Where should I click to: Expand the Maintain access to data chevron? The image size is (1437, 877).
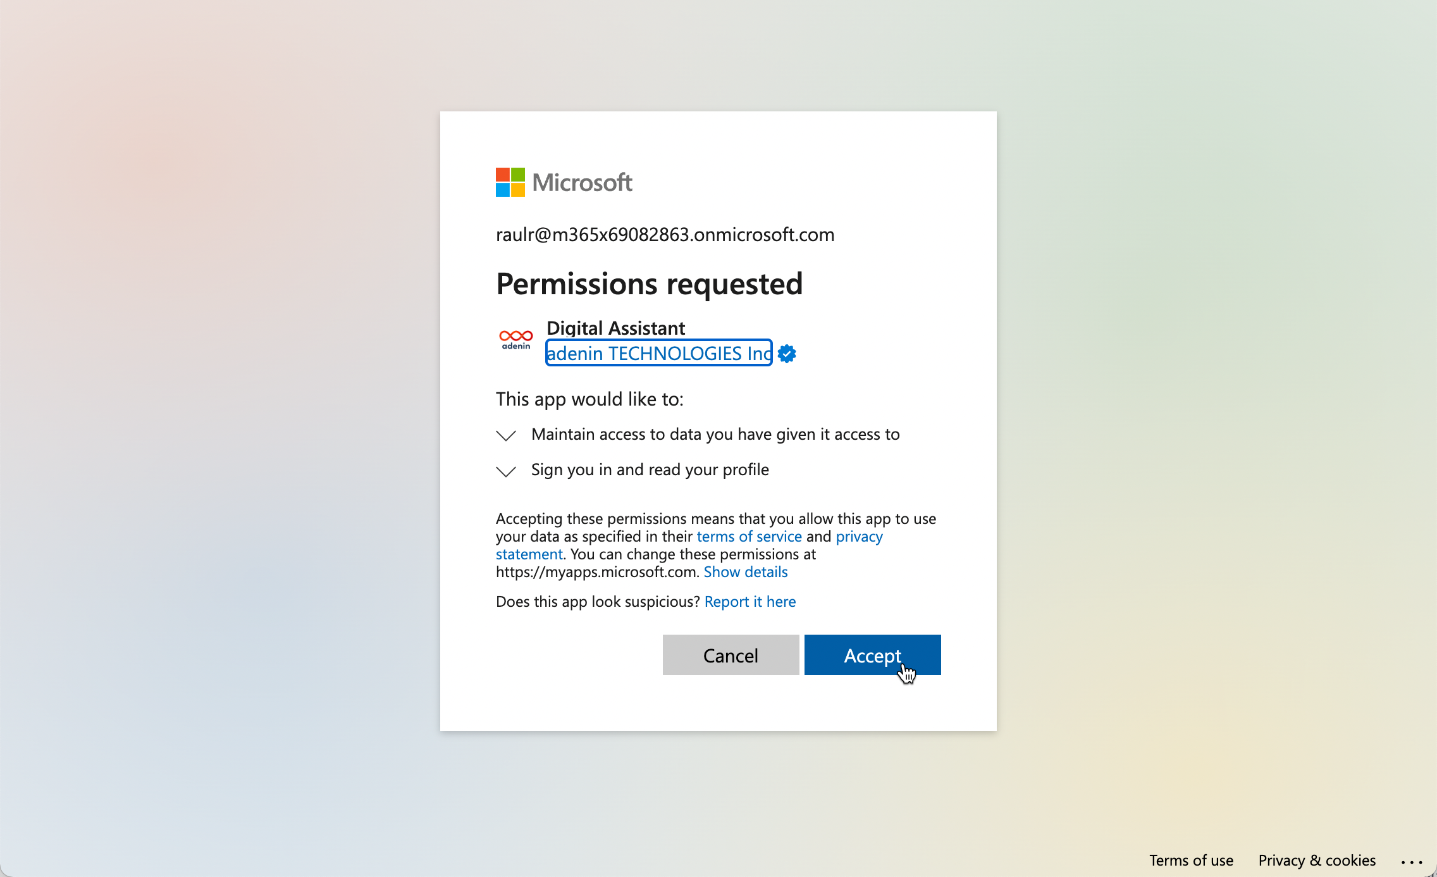[x=506, y=435]
